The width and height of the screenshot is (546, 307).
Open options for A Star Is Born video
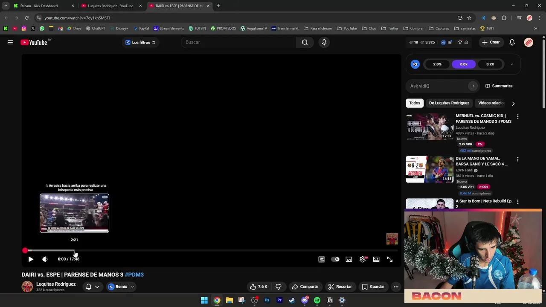518,202
